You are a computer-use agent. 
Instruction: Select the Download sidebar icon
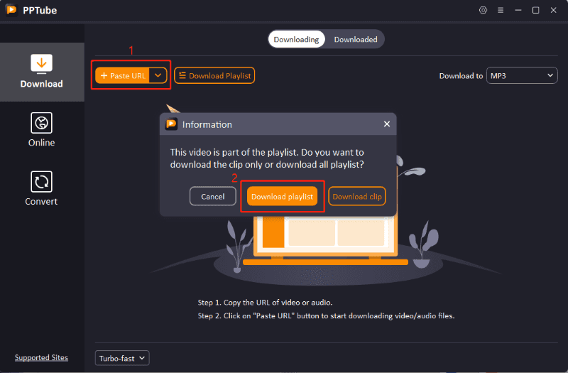click(41, 63)
